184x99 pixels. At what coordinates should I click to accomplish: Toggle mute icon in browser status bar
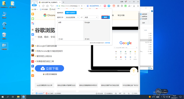pos(124,93)
